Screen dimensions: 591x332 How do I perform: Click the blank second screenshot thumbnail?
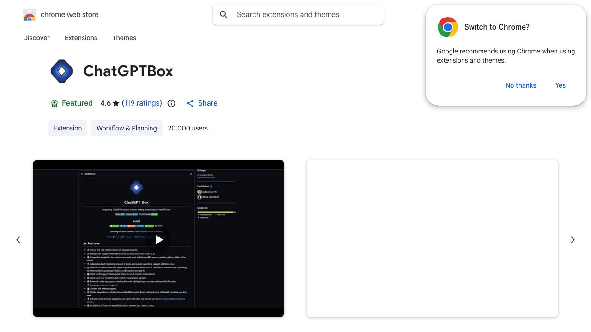click(432, 238)
